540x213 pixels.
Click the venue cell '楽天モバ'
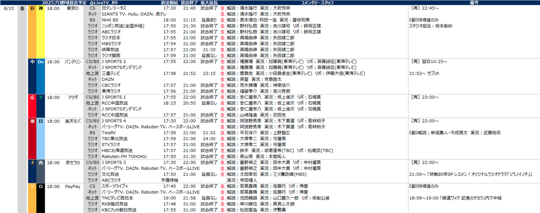[x=73, y=121]
